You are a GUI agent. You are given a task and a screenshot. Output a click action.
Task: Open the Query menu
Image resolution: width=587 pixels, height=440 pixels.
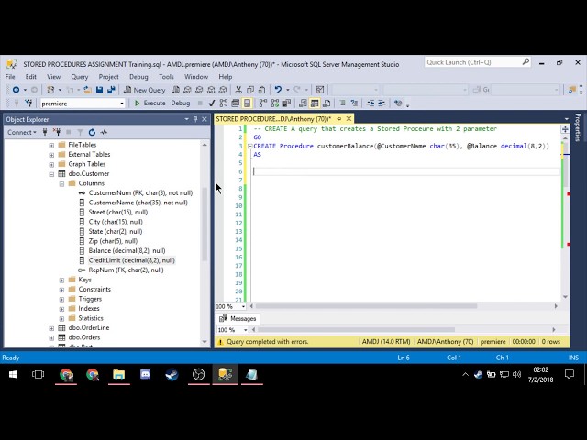tap(80, 77)
